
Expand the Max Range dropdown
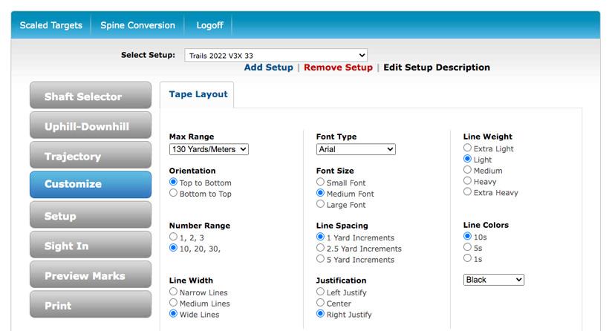coord(209,149)
